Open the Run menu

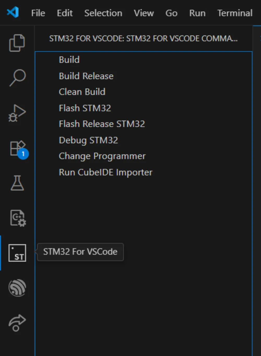197,13
